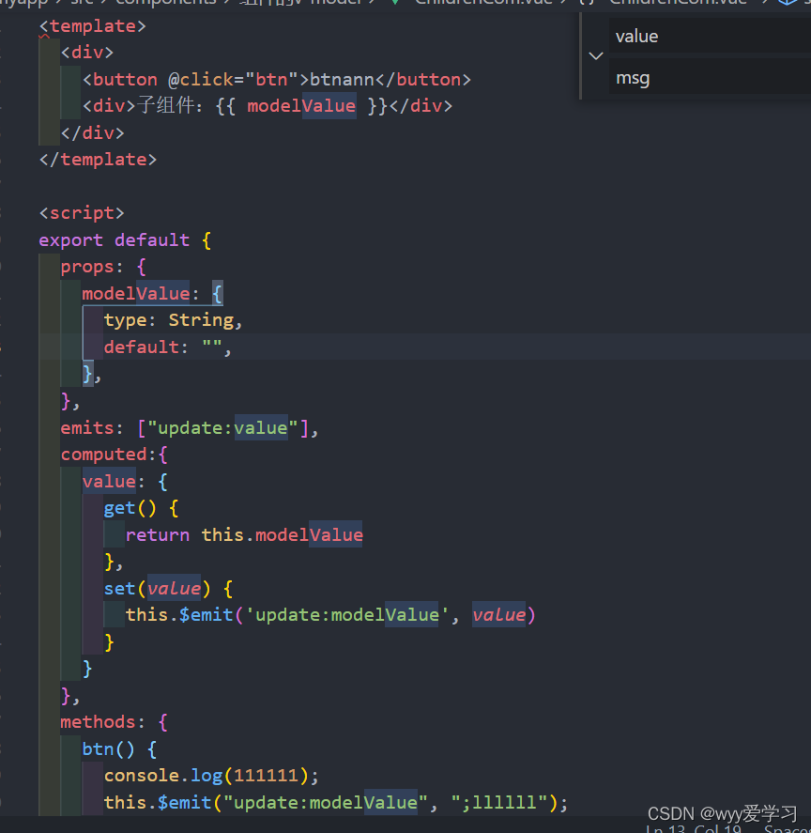Select "value" in the breadcrumb symbol picker
Viewport: 811px width, 833px height.
point(636,36)
